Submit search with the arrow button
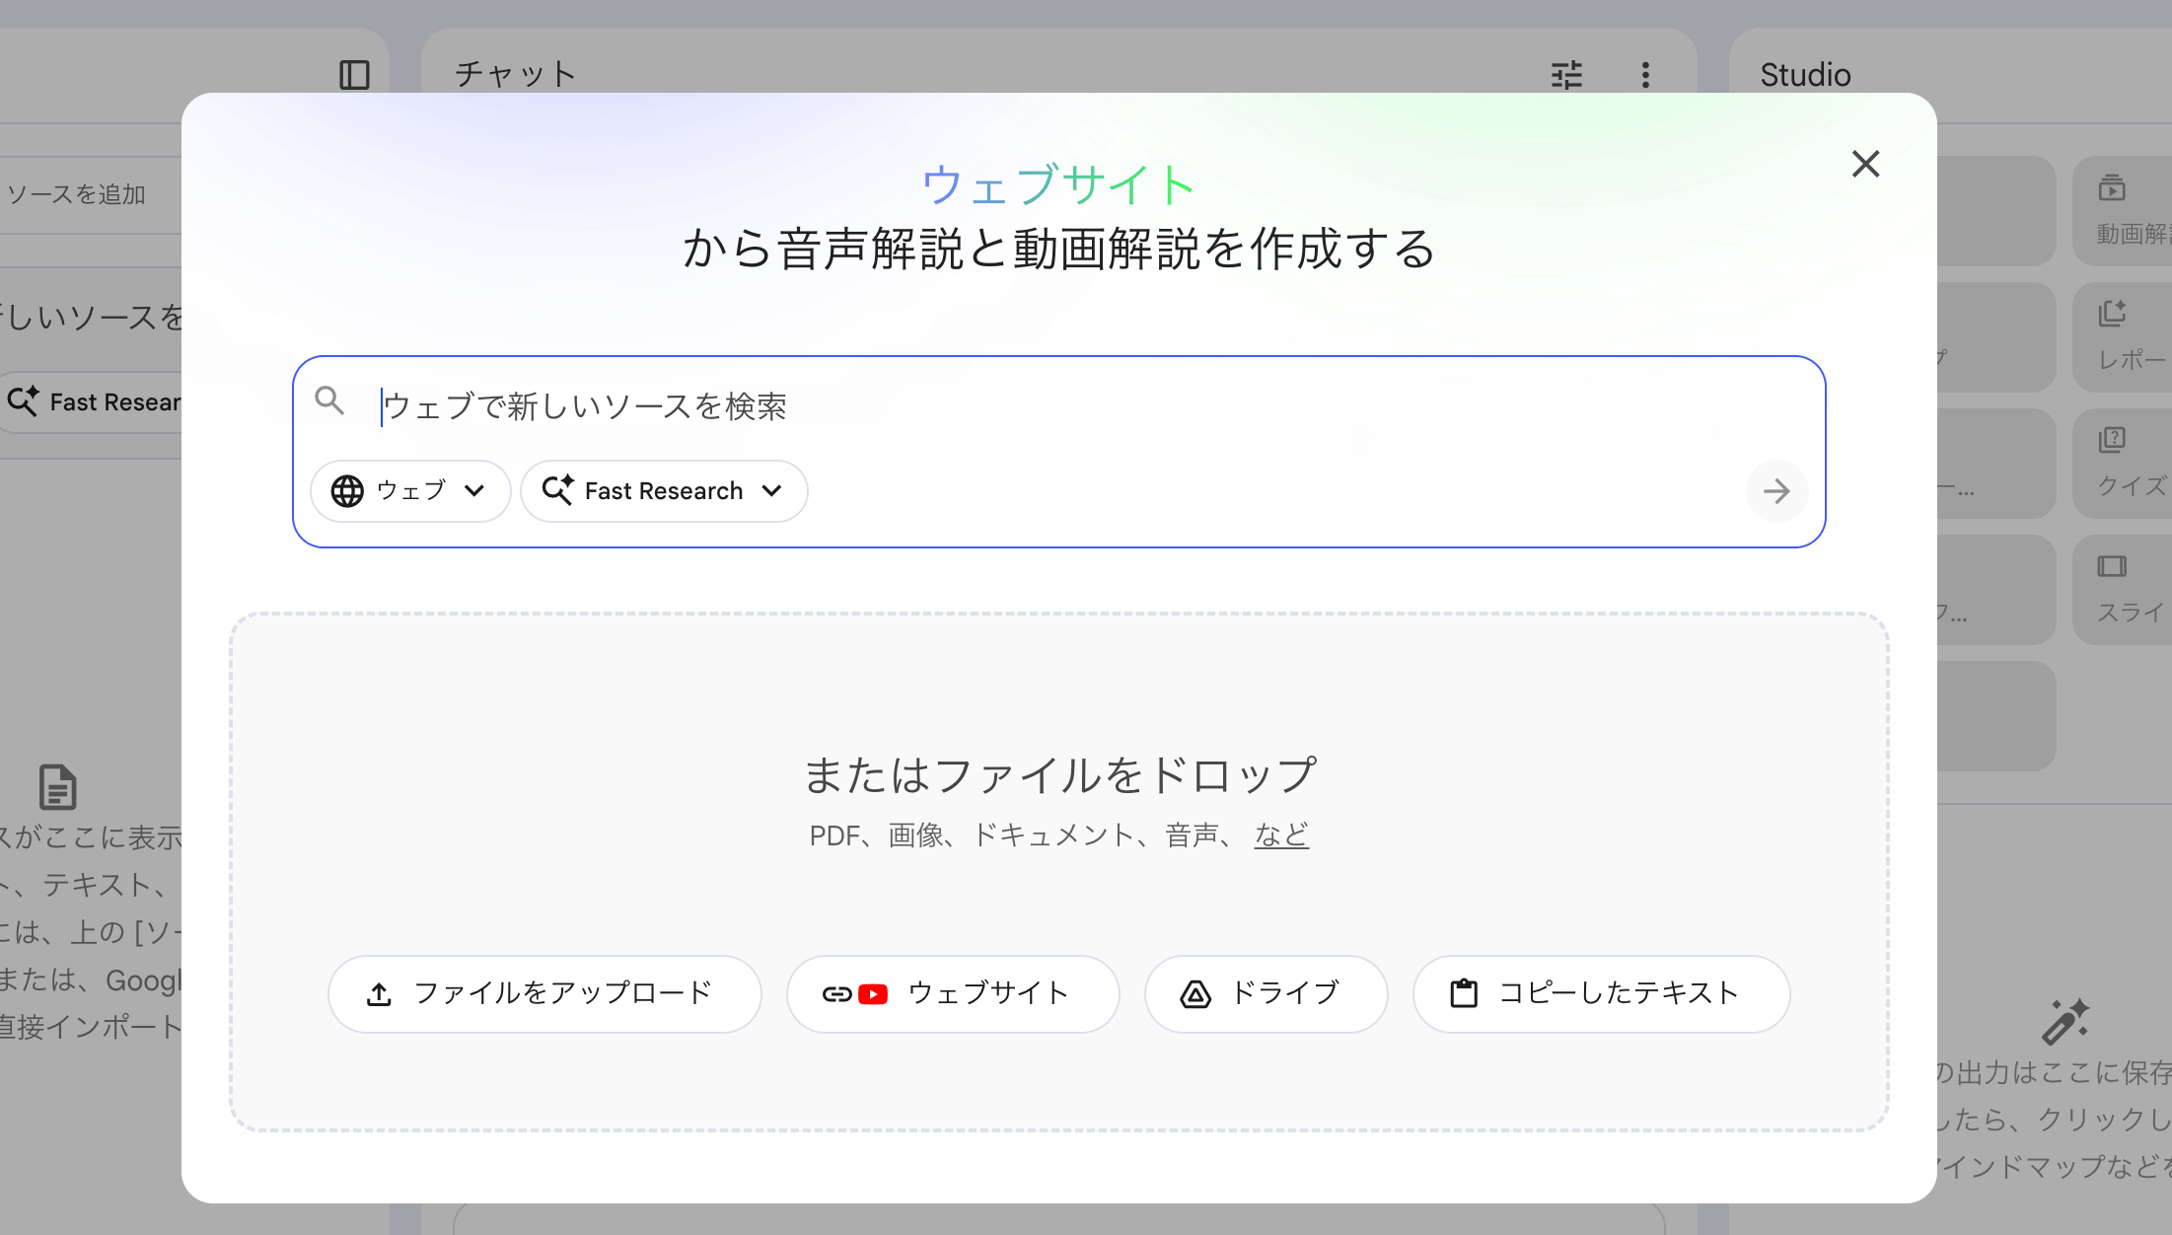 [x=1775, y=491]
